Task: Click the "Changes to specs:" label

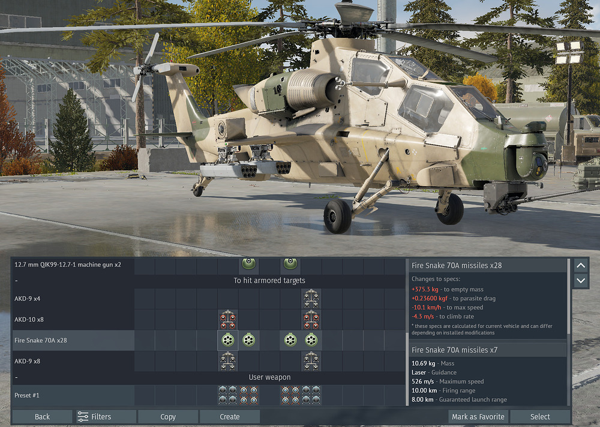Action: 436,279
